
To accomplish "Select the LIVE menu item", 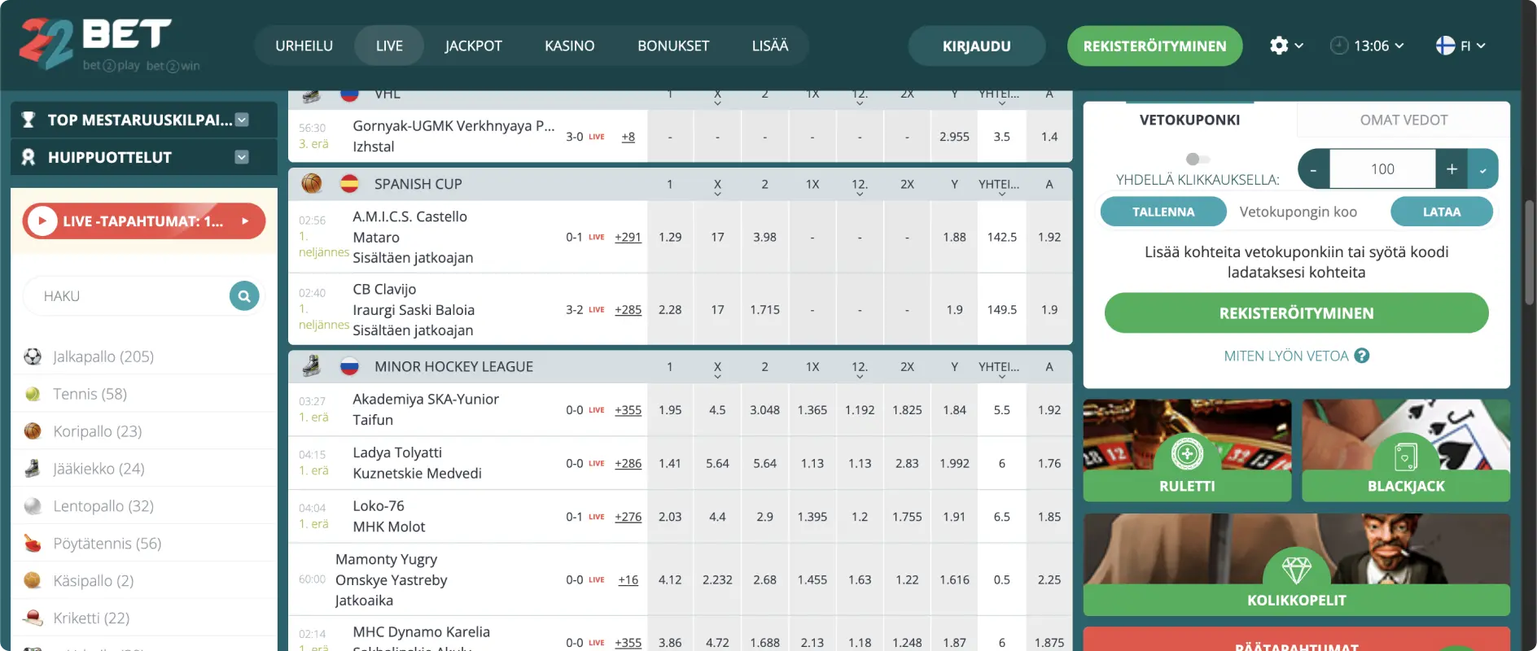I will [x=389, y=46].
